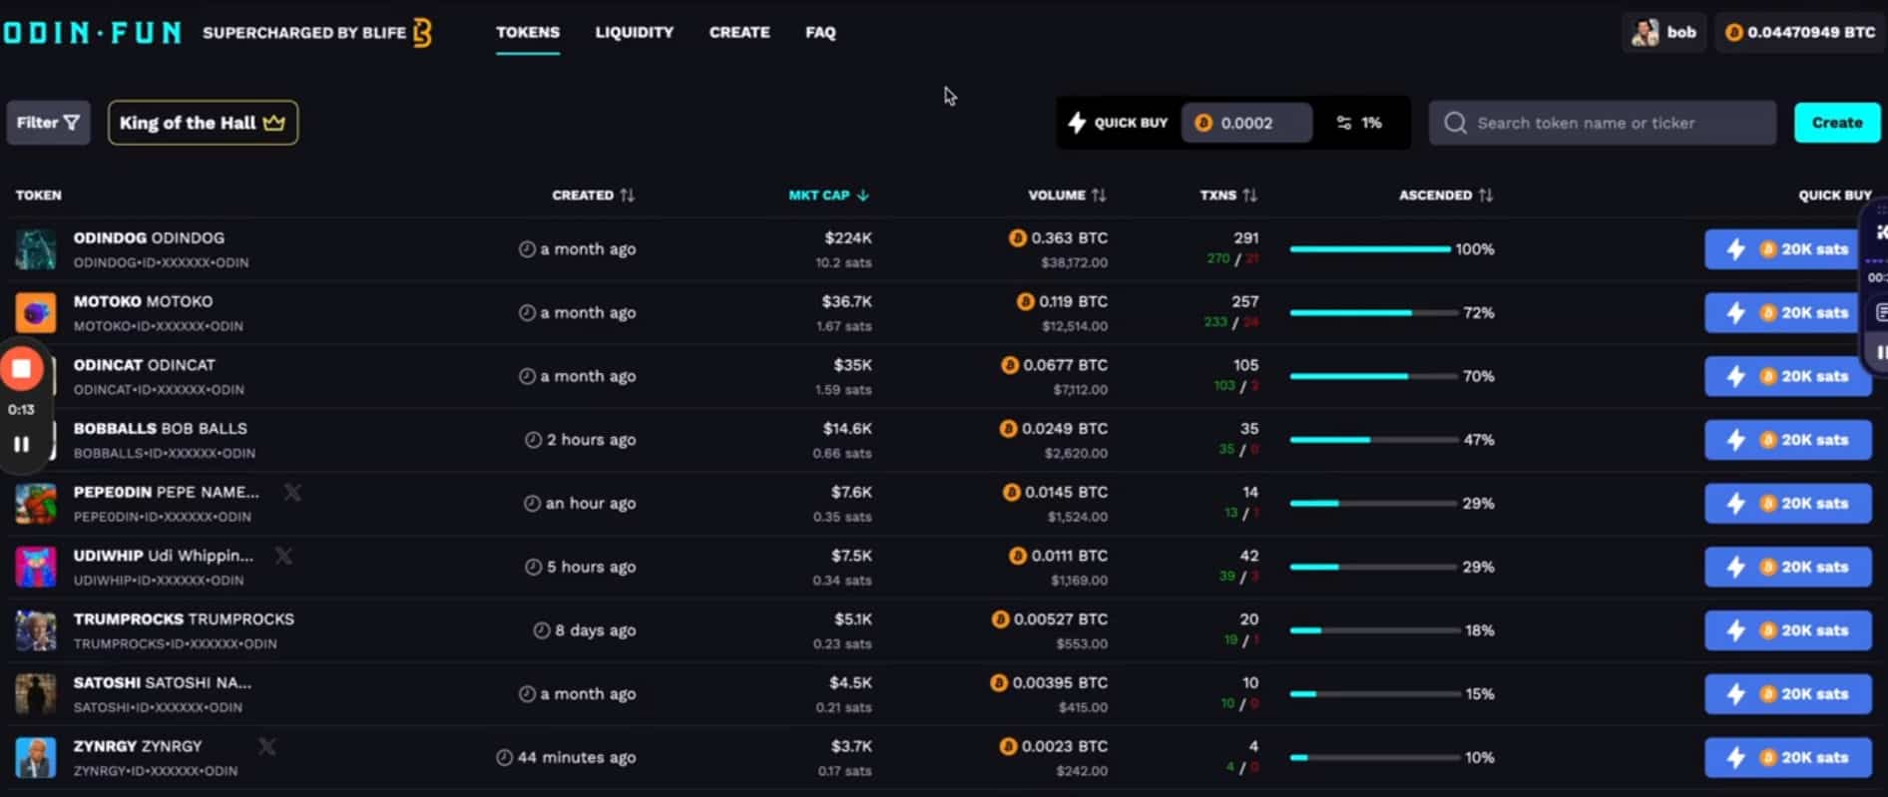Sort by Ascended column
Screen dimensions: 1888x797
tap(1445, 196)
